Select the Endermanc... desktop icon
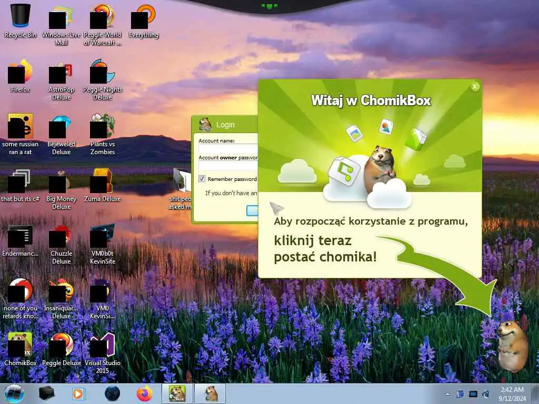Viewport: 539px width, 404px height. click(x=21, y=240)
